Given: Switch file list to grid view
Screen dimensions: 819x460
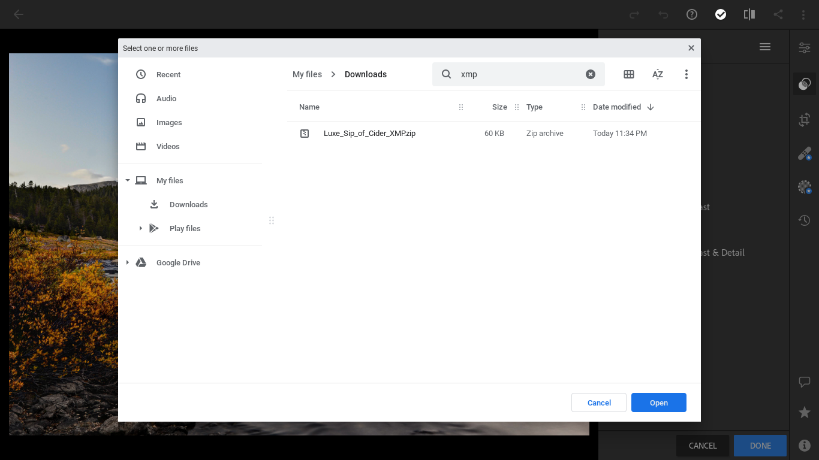Looking at the screenshot, I should (x=628, y=74).
